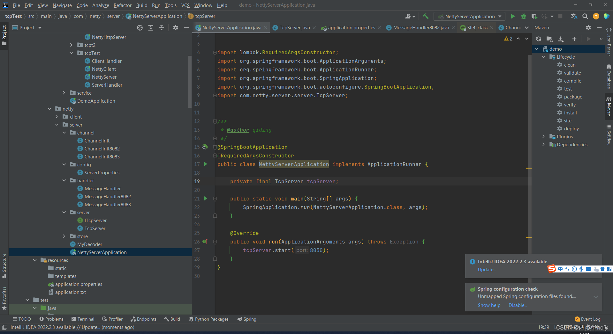The height and width of the screenshot is (334, 613).
Task: Open Problems tool window
Action: click(51, 319)
